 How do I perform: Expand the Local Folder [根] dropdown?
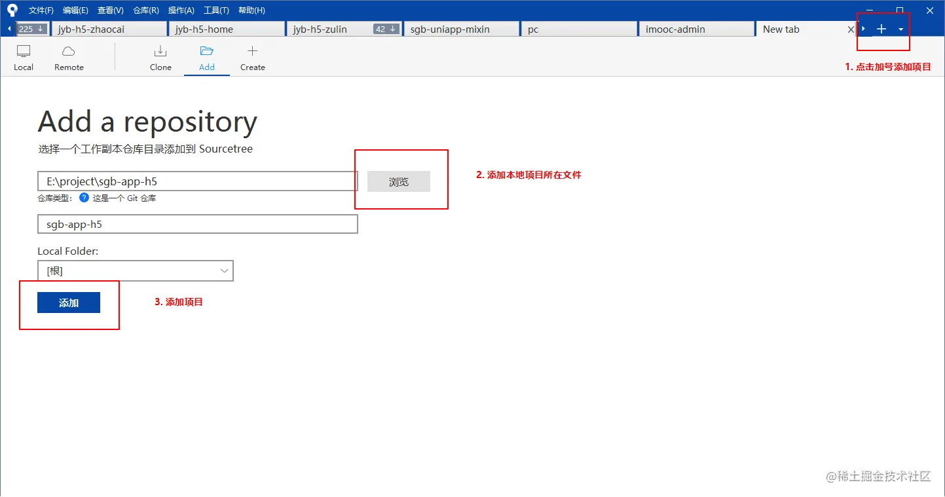click(x=136, y=271)
